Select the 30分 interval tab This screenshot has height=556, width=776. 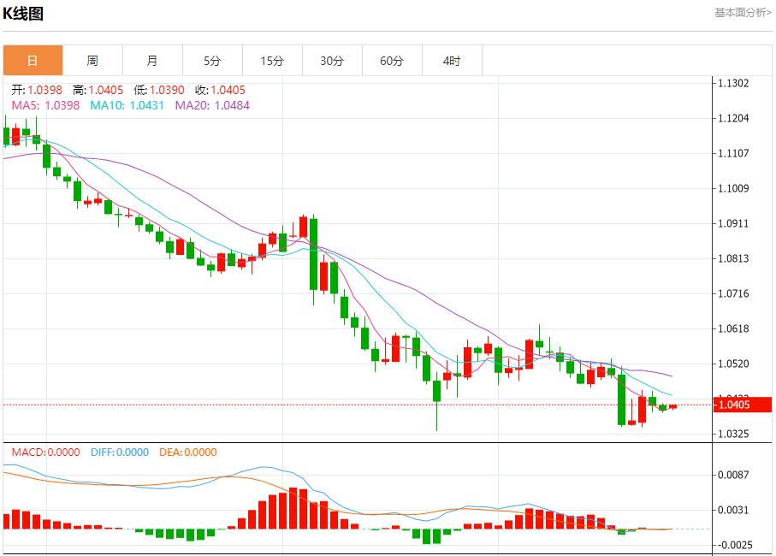coord(332,61)
